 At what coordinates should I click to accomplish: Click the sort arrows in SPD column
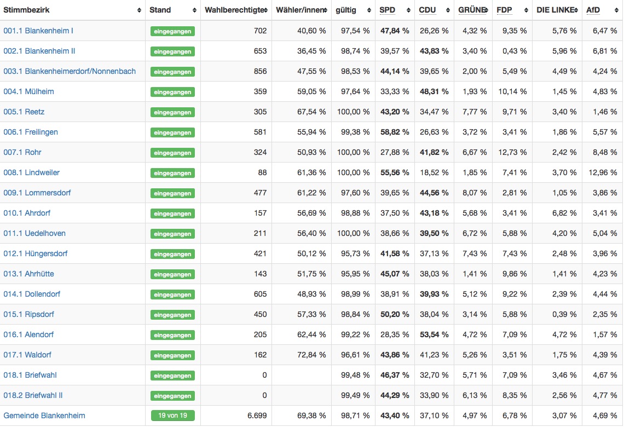[408, 10]
